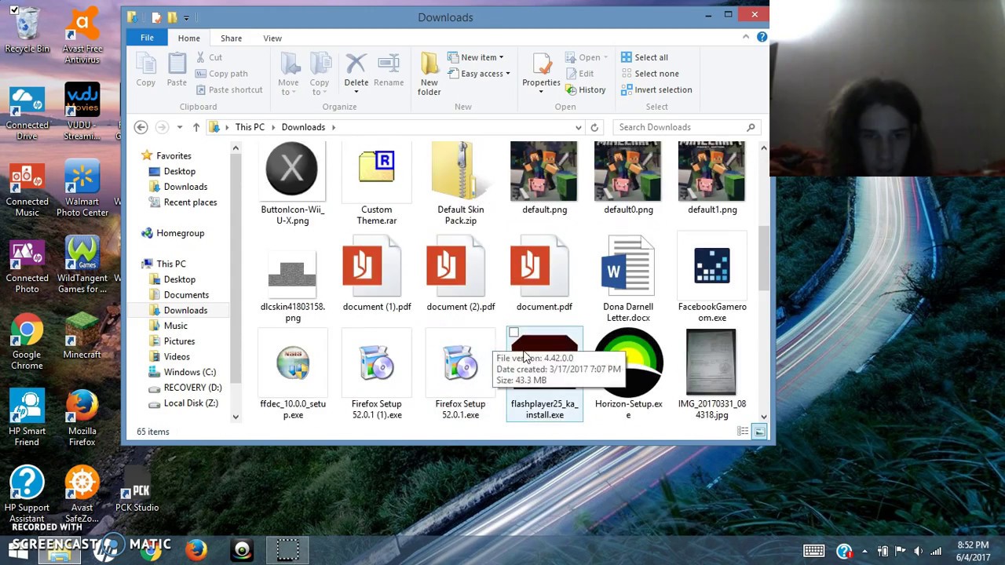
Task: Click the Edit button in Open group
Action: click(x=579, y=74)
